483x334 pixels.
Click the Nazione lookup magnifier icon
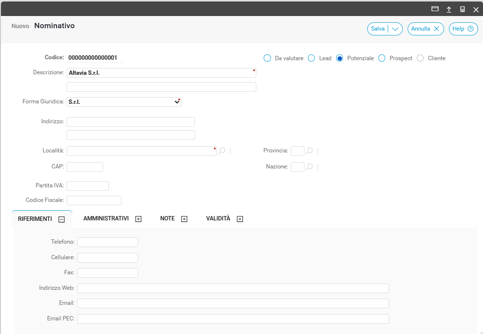point(309,167)
